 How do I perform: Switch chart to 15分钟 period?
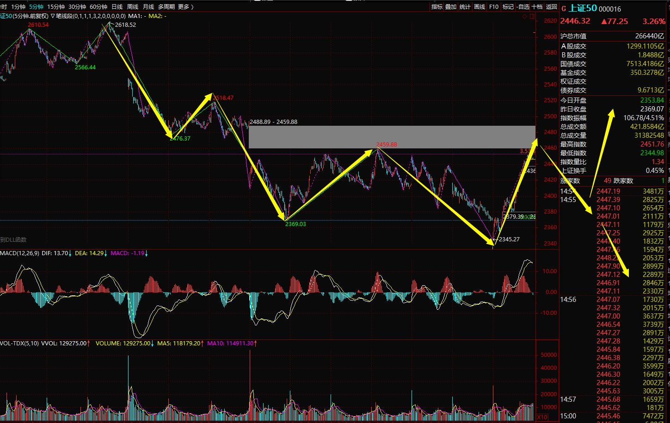click(56, 7)
